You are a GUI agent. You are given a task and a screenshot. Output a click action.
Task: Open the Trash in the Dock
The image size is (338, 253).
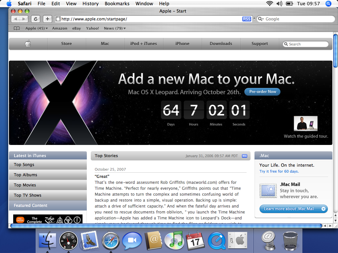pyautogui.click(x=290, y=241)
